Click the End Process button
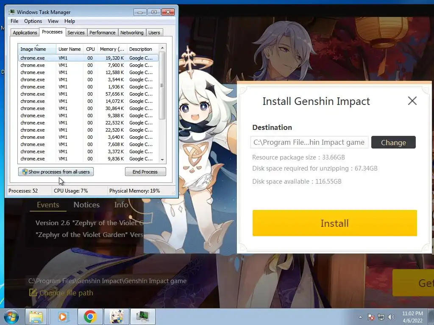Viewport: 434px width, 325px height. [145, 172]
